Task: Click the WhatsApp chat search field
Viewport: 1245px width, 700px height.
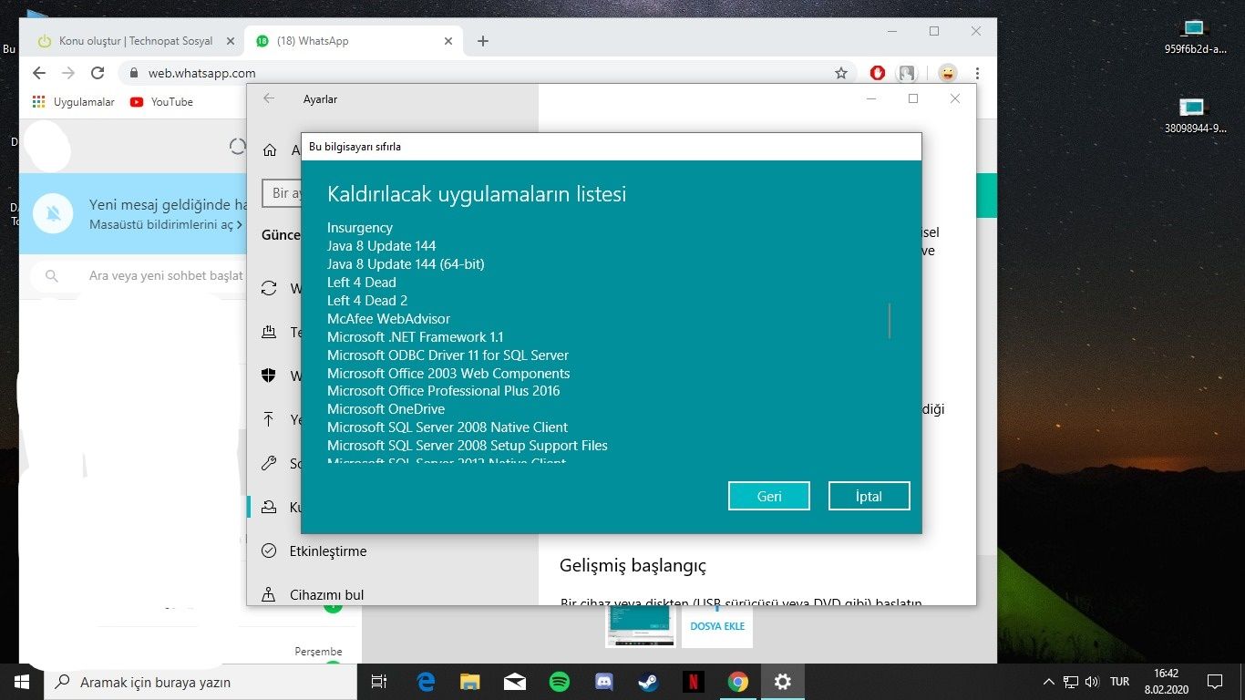Action: click(139, 275)
